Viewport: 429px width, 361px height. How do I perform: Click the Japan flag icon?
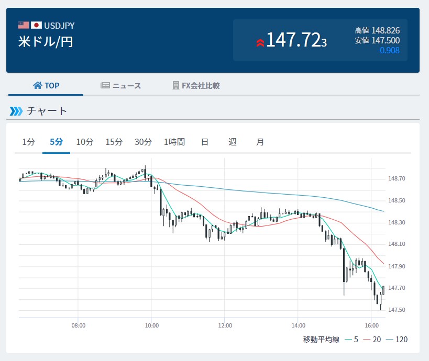[36, 25]
